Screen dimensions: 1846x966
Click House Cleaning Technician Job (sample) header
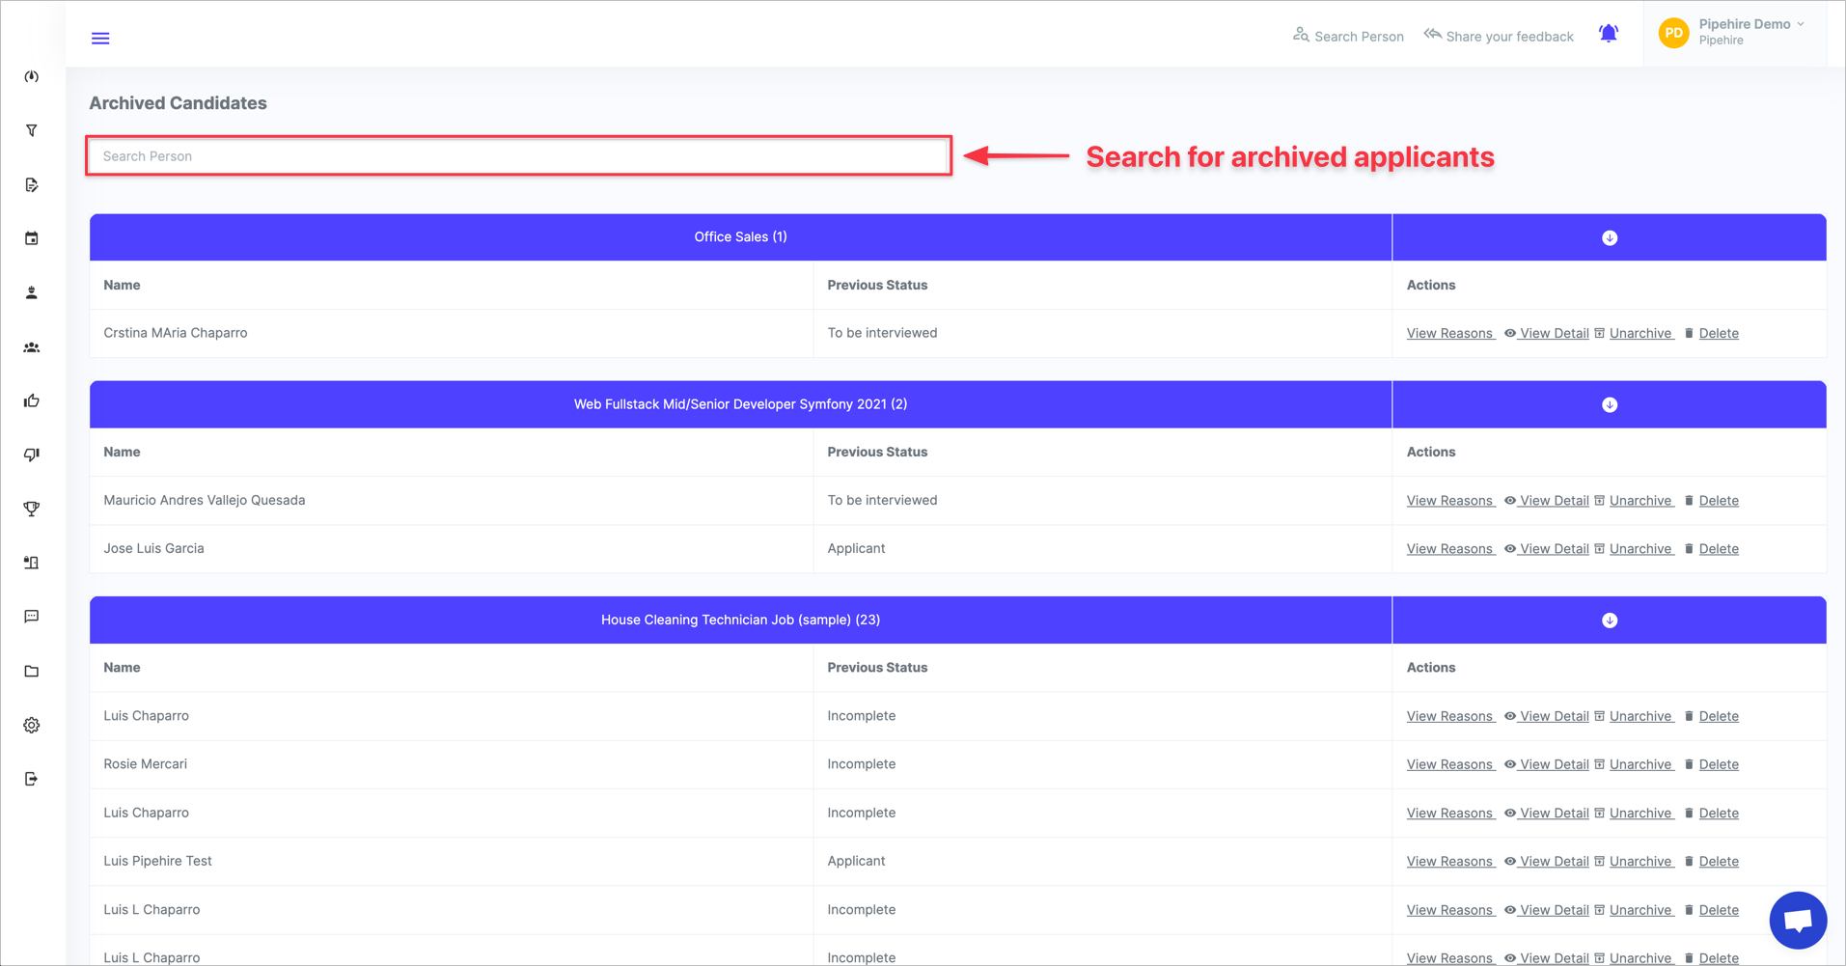point(740,620)
